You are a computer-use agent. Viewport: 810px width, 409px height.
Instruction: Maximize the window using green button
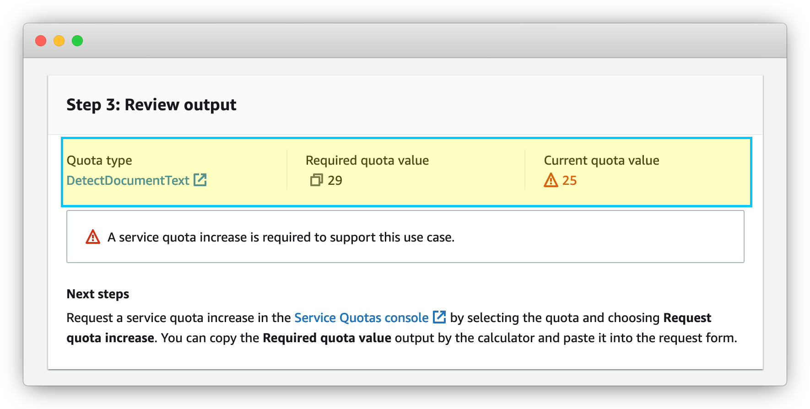pos(77,41)
